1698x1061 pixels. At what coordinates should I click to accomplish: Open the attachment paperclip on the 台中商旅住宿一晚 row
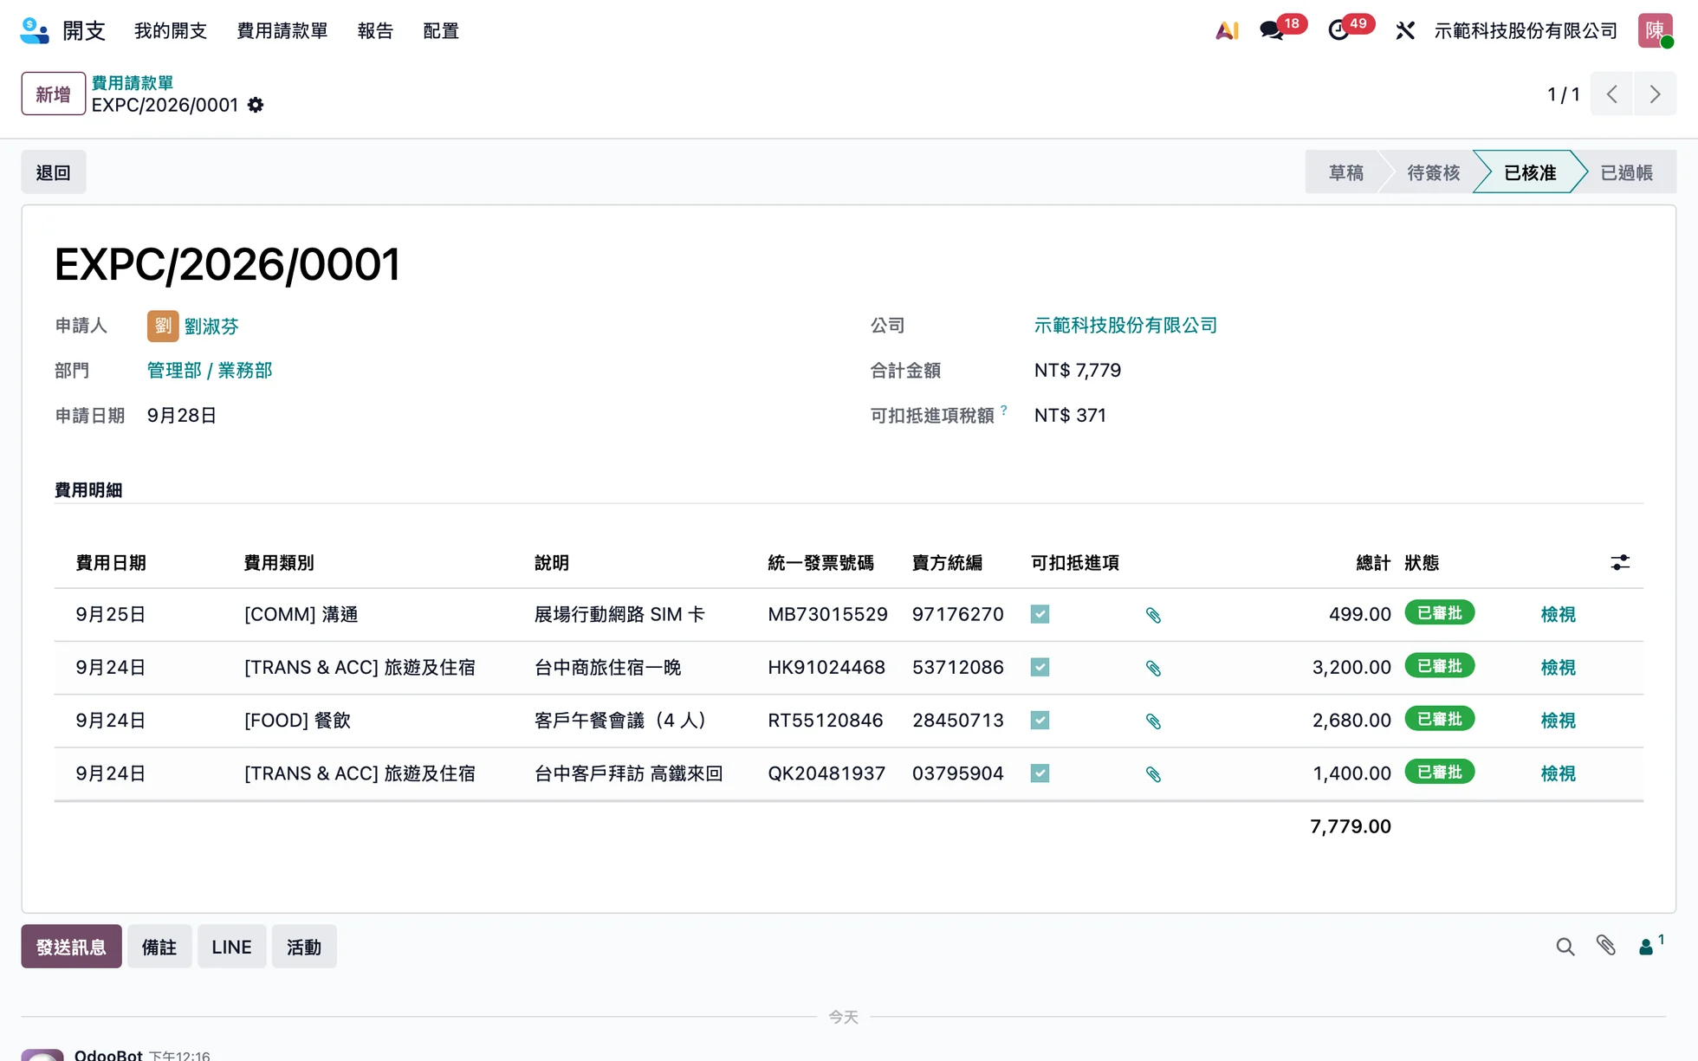[1153, 668]
